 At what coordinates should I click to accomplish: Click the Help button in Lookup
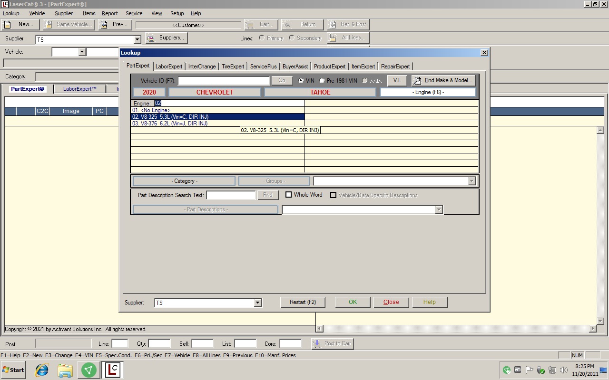pos(429,302)
